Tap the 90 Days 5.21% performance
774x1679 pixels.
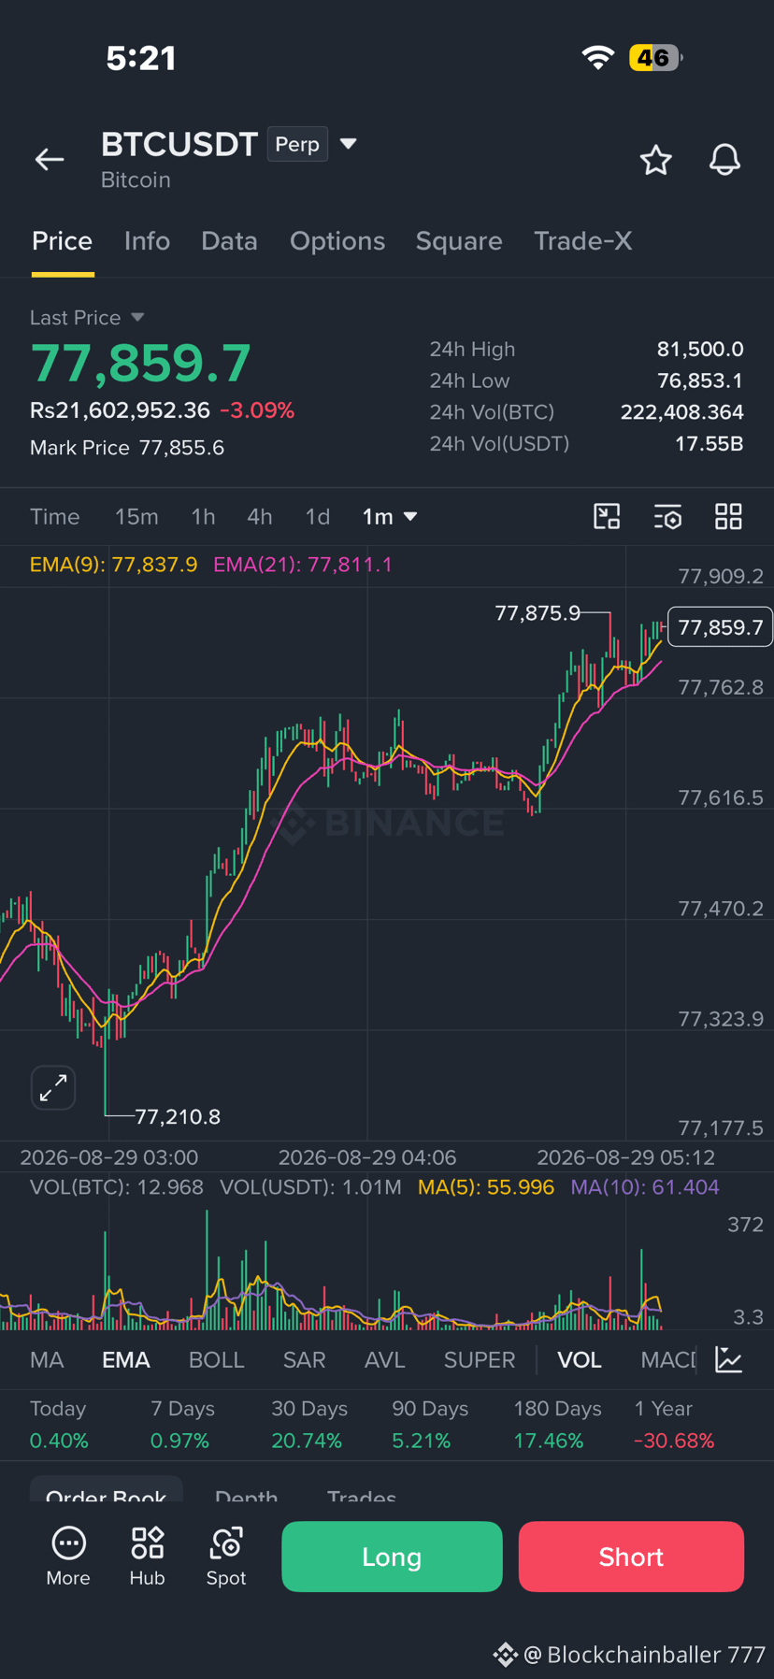coord(430,1426)
